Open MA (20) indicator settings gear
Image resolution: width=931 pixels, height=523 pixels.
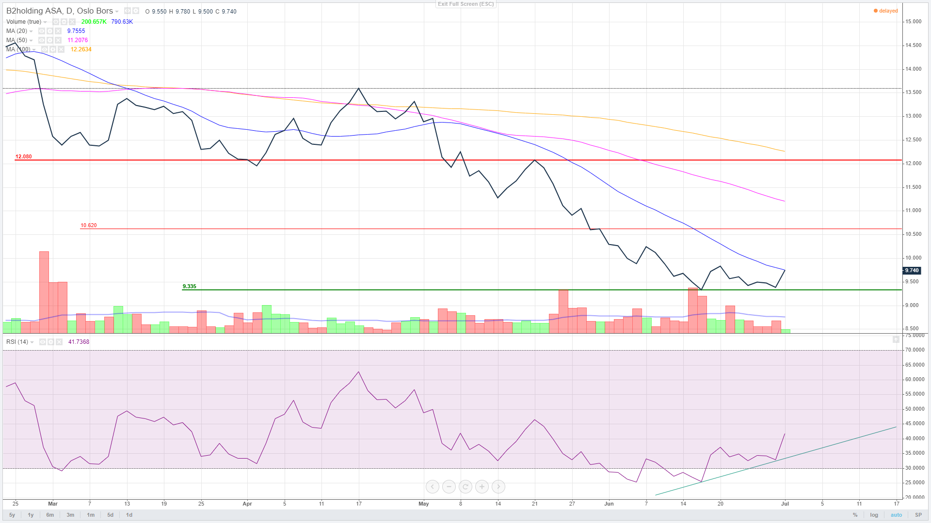pyautogui.click(x=50, y=31)
